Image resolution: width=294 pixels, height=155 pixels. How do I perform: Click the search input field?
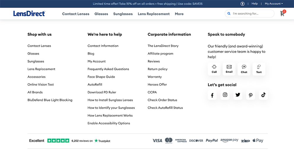click(251, 14)
